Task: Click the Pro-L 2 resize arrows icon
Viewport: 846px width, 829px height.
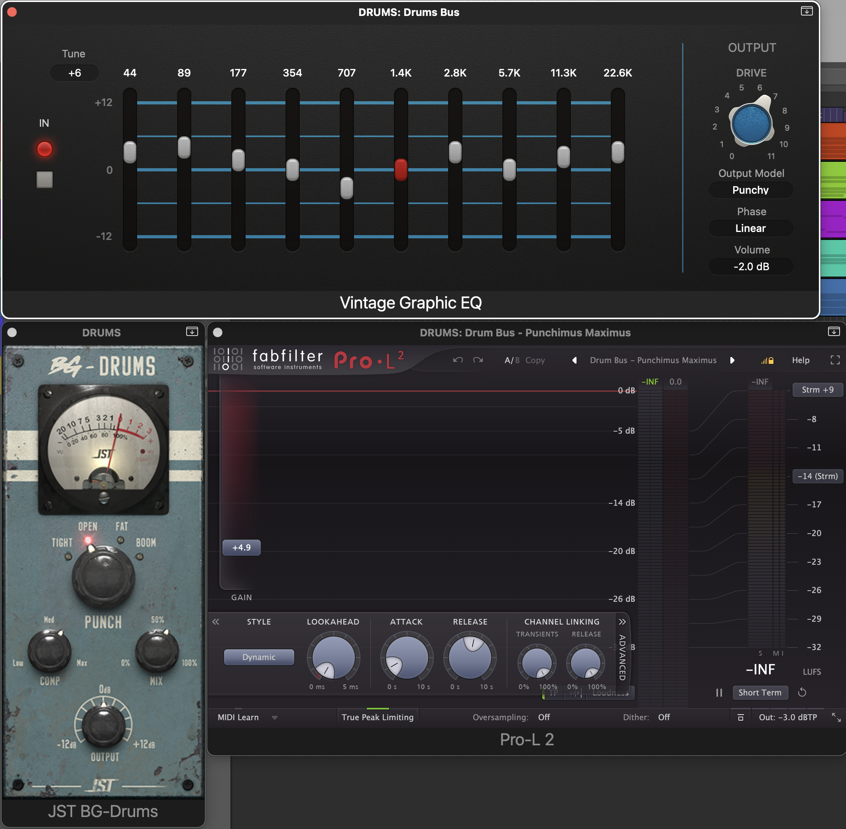Action: (x=836, y=717)
